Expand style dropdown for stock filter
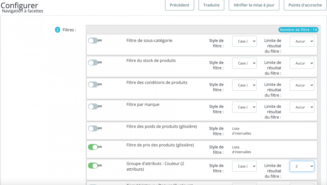This screenshot has width=327, height=185. (244, 63)
